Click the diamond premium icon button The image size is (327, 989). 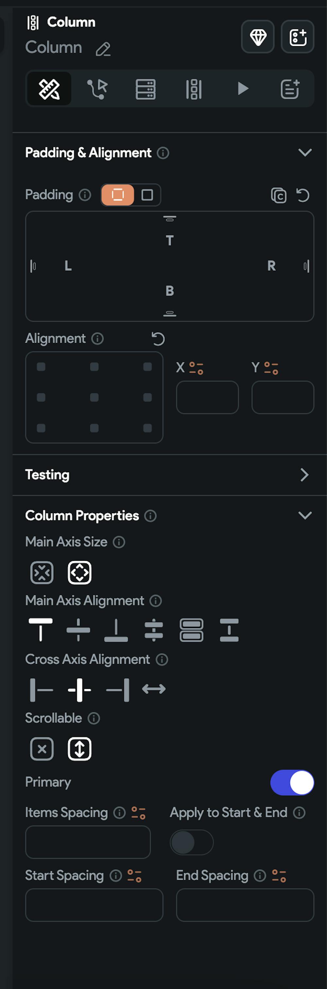click(258, 37)
